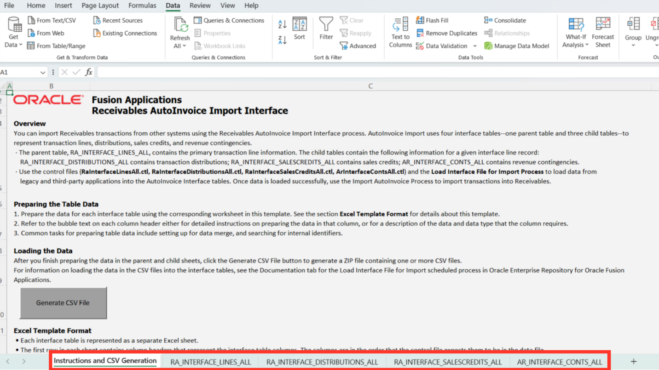Select column B header
The height and width of the screenshot is (370, 659).
coord(51,86)
